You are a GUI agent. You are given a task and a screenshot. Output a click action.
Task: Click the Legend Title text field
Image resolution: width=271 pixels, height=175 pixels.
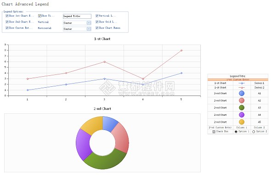(x=77, y=16)
